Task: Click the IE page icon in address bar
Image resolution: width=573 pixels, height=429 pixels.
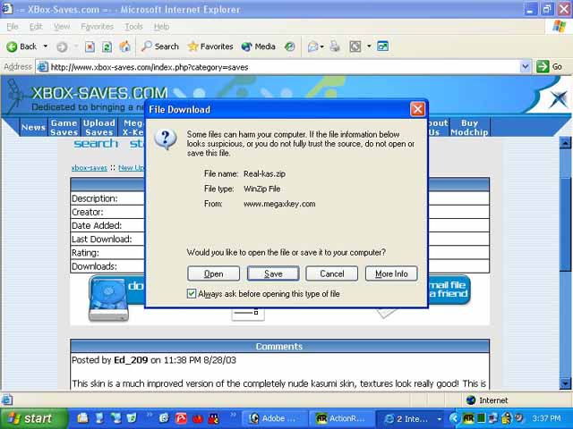Action: pos(43,67)
